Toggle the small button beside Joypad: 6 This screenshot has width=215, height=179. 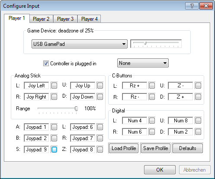click(100, 127)
